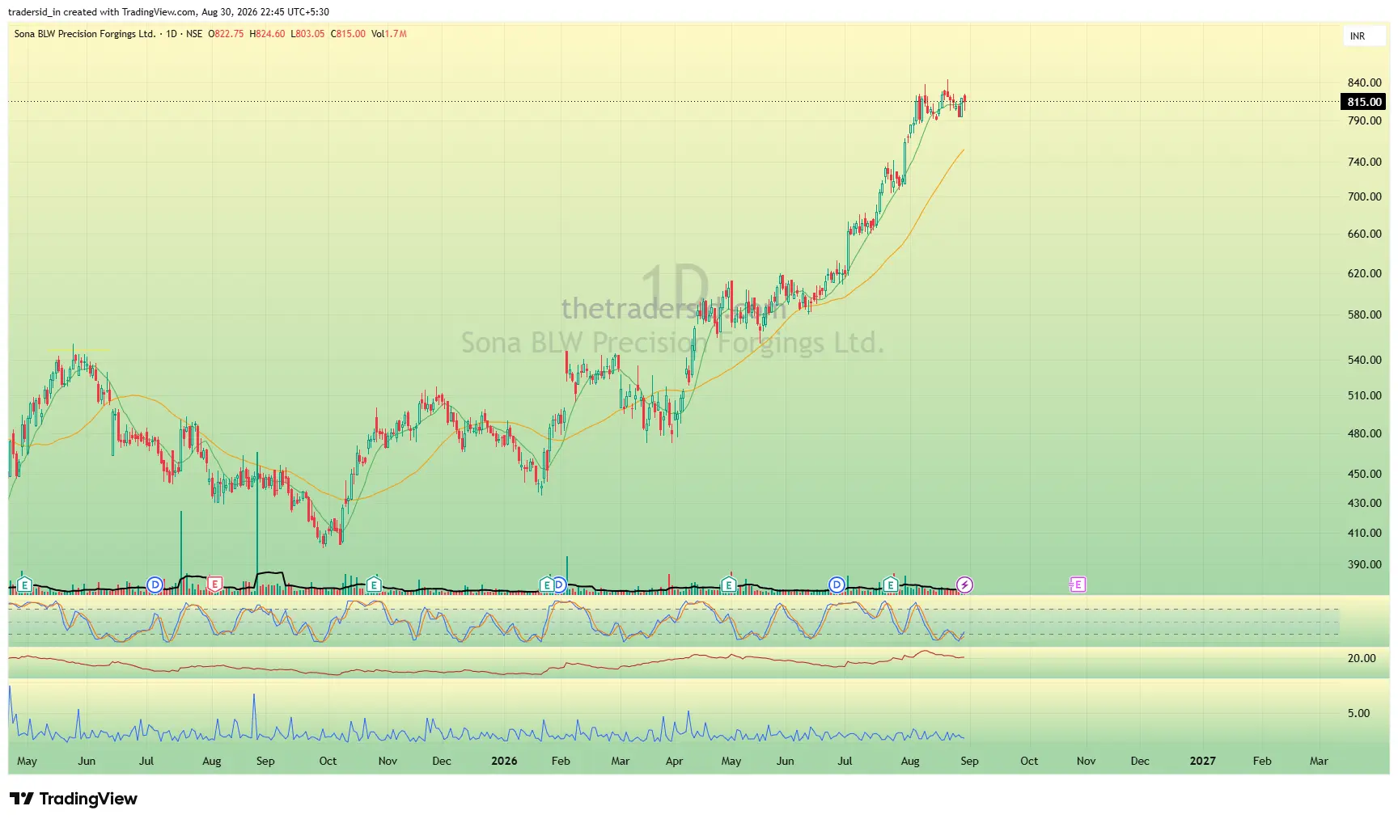The height and width of the screenshot is (823, 1398).
Task: Click the 815.00 current price label
Action: click(1364, 102)
